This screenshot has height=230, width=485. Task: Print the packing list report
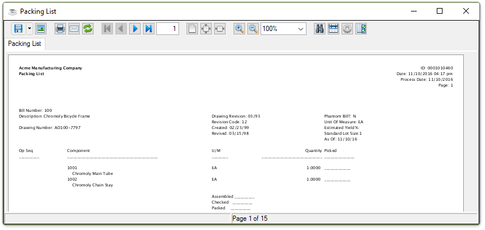(60, 29)
